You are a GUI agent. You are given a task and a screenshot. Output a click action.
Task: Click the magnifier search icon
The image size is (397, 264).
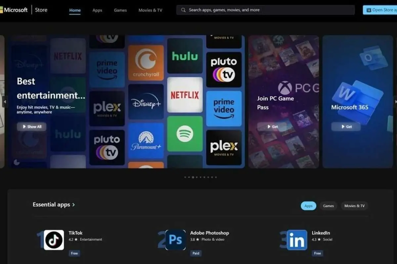[x=183, y=10]
